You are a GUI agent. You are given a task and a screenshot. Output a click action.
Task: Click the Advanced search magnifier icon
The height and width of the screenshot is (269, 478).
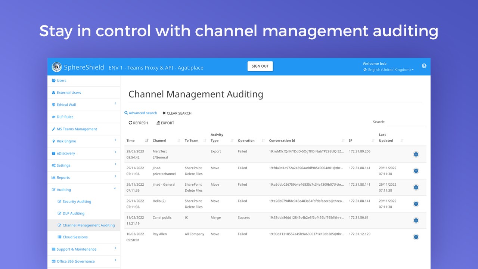click(126, 113)
